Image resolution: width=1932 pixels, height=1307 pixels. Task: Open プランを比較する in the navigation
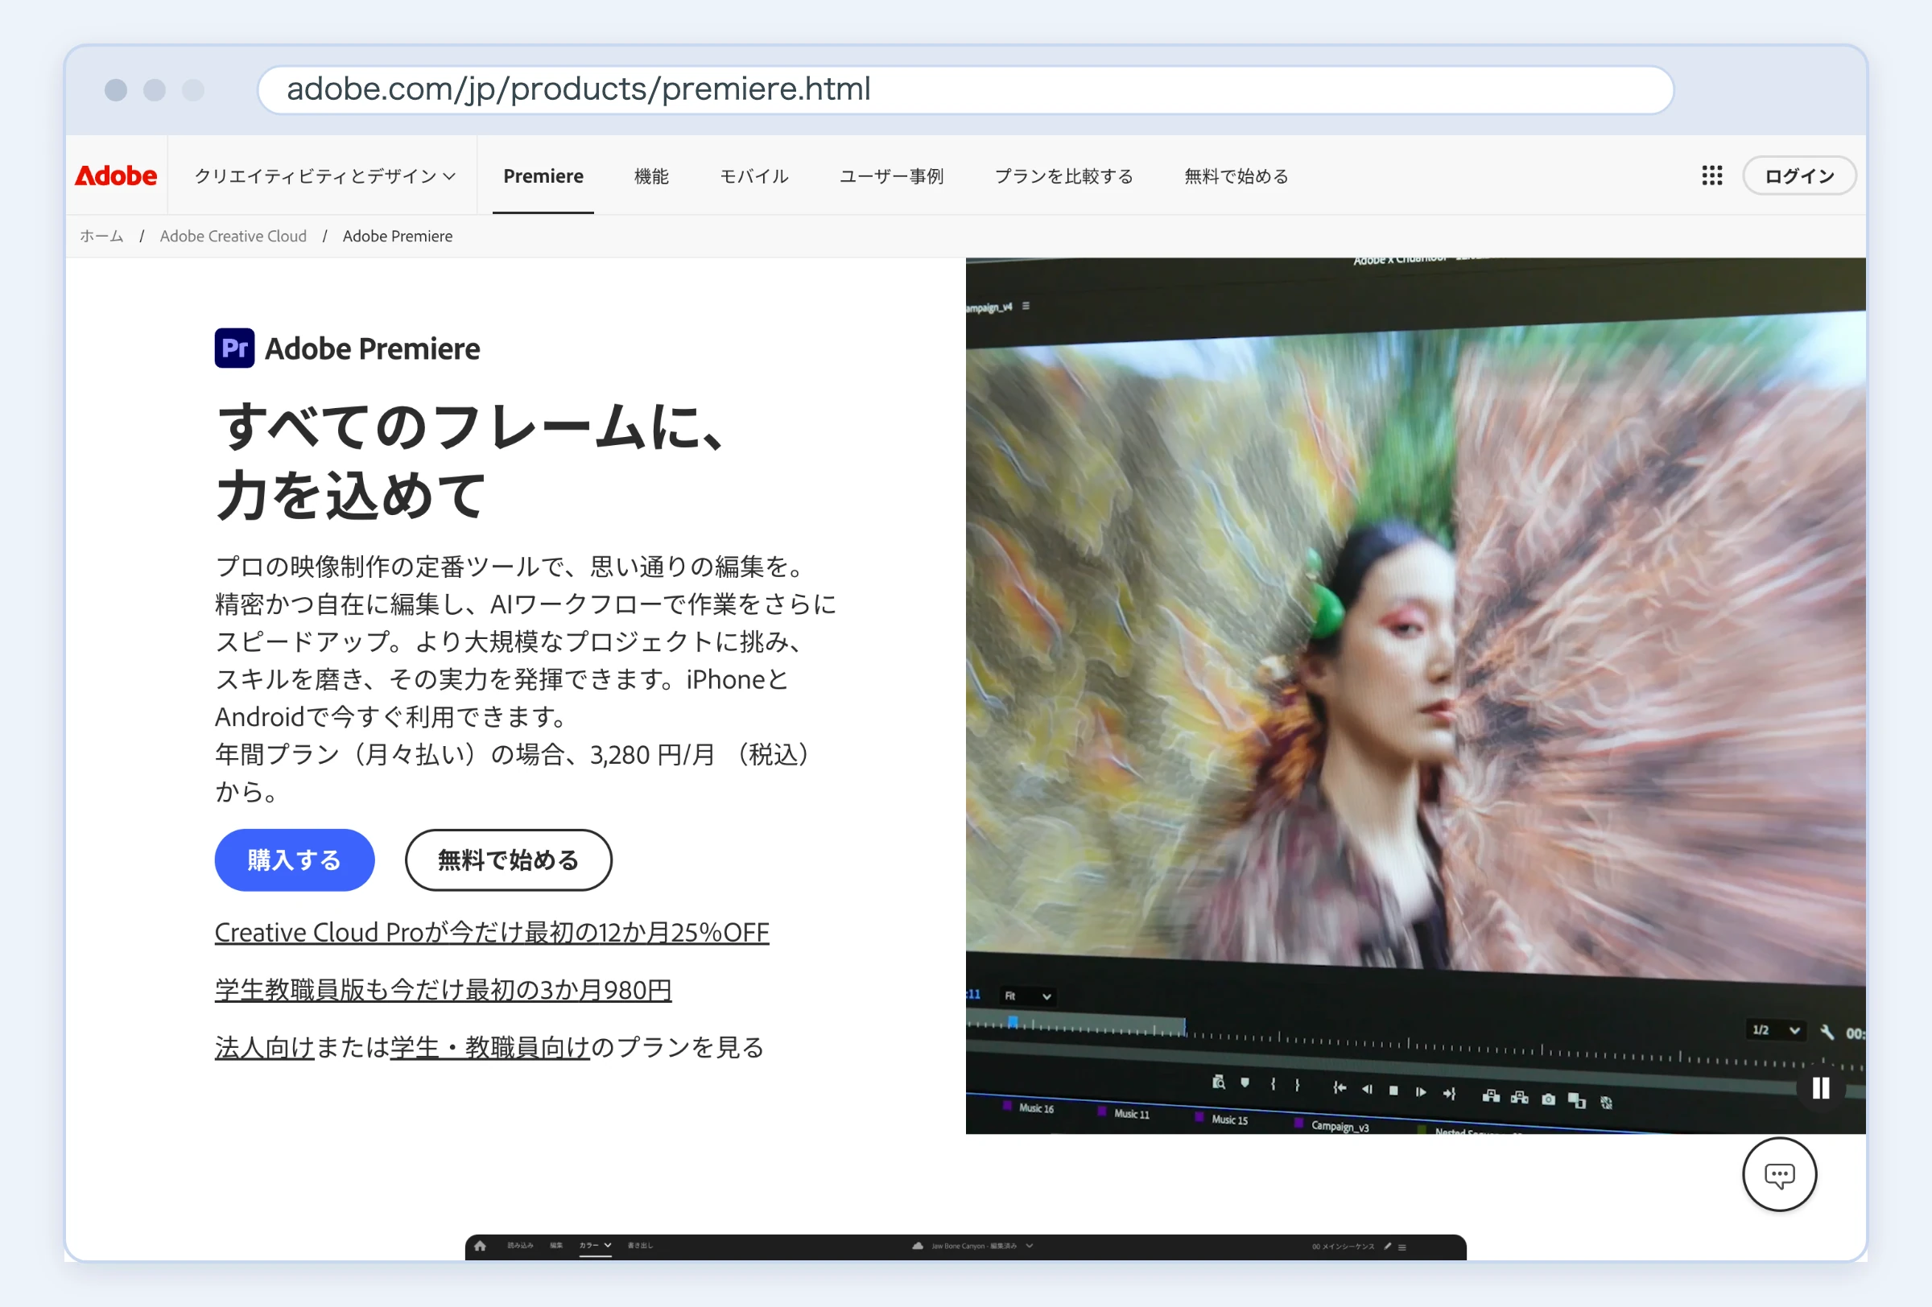1064,176
